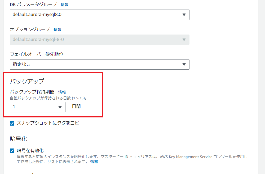The height and width of the screenshot is (174, 265).
Task: Click the オプショングループ label
Action: point(30,29)
